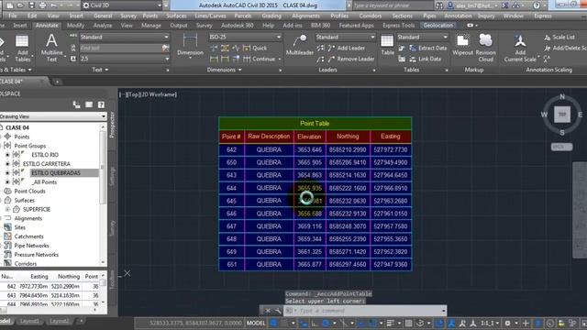The height and width of the screenshot is (330, 587).
Task: Switch to the Layout1 tab
Action: tap(29, 321)
